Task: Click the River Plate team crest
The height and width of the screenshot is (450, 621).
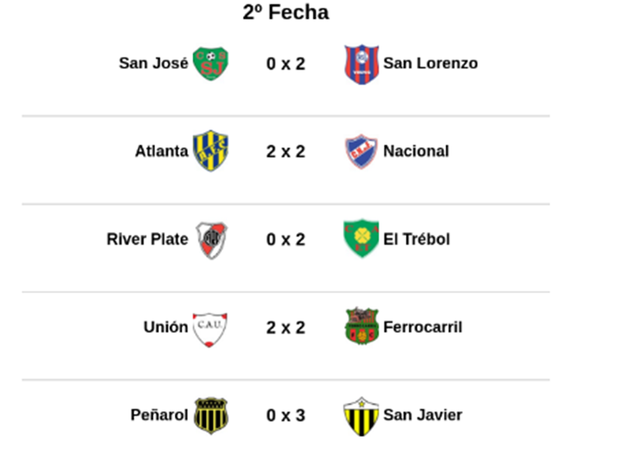Action: click(210, 239)
